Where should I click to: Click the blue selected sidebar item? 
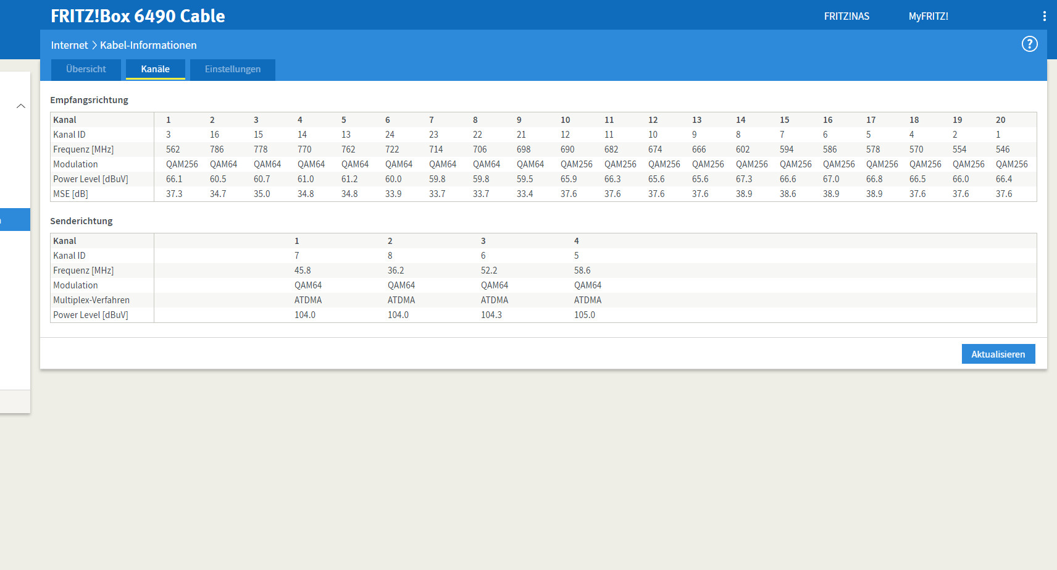[15, 220]
